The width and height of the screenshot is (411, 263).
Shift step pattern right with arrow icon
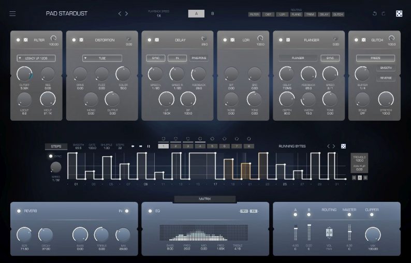pyautogui.click(x=140, y=147)
